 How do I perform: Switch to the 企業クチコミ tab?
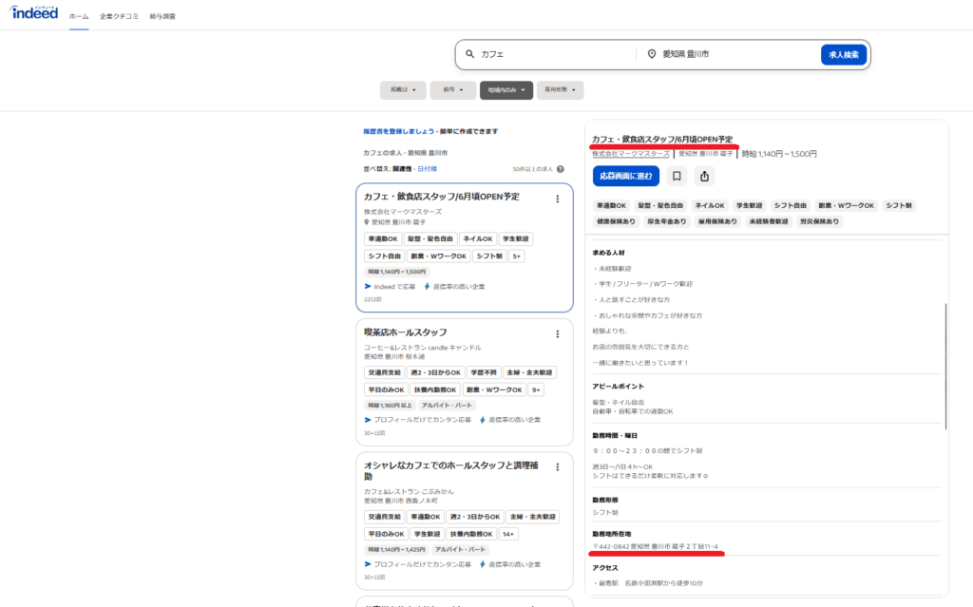119,16
